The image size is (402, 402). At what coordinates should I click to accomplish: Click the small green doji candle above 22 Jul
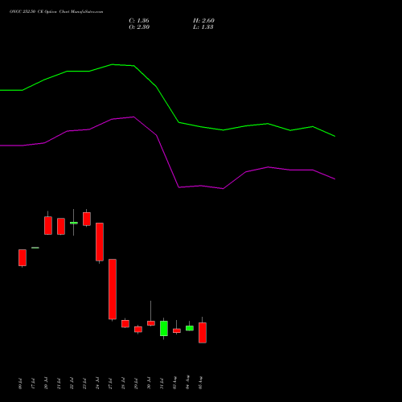[74, 223]
